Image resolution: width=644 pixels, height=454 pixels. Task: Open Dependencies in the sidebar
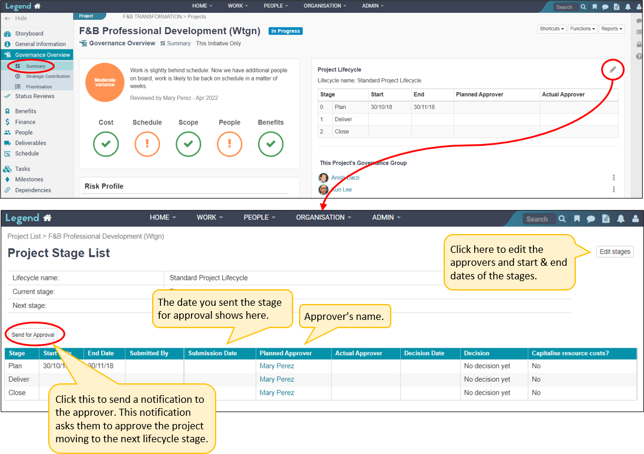coord(33,190)
